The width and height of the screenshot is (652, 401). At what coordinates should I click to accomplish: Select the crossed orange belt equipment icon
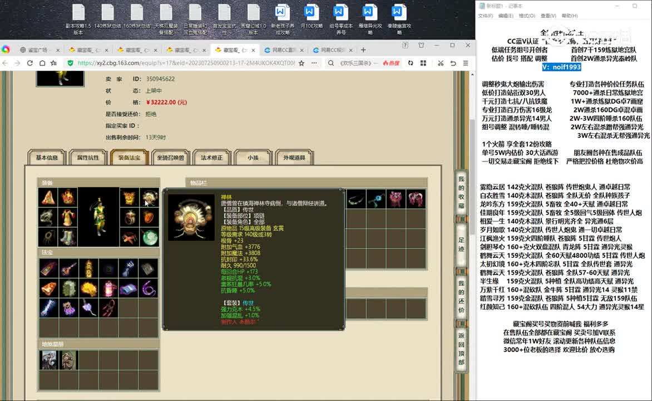129,237
